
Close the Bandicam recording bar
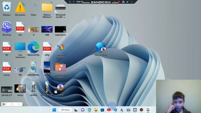[x=132, y=2]
